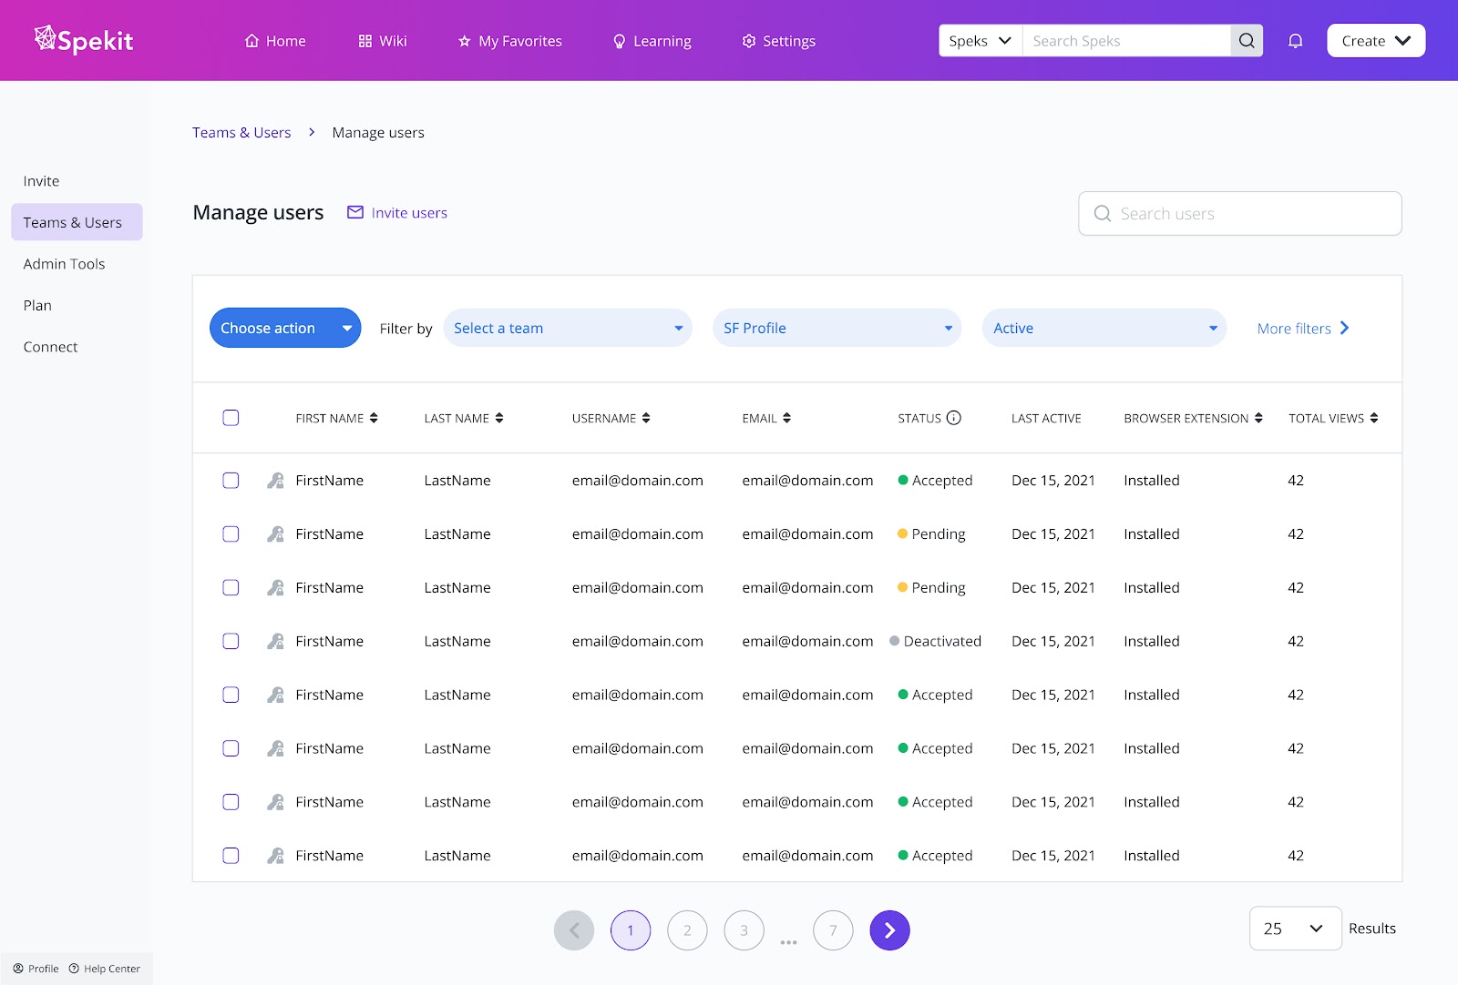Sort by First Name column arrows
The width and height of the screenshot is (1458, 985).
tap(374, 418)
